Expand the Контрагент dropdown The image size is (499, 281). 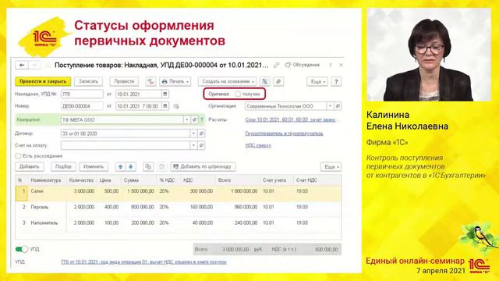[187, 119]
